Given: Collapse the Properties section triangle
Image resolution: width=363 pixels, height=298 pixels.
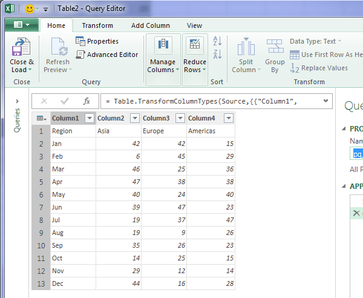Looking at the screenshot, I should click(x=344, y=128).
